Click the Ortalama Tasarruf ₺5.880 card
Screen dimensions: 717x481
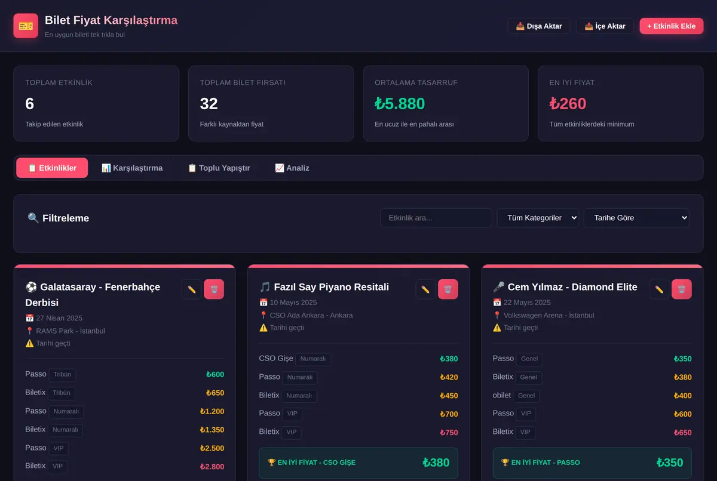coord(446,103)
